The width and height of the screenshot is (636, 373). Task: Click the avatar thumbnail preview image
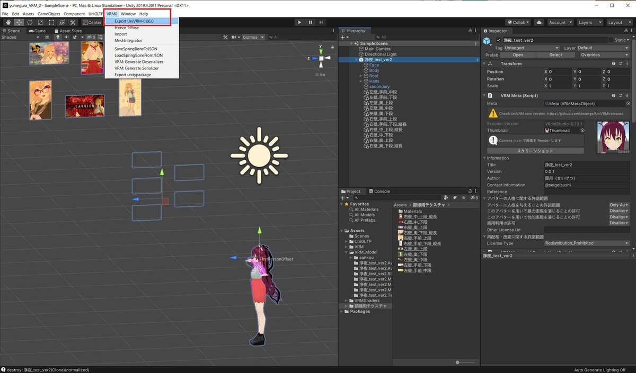[x=613, y=138]
